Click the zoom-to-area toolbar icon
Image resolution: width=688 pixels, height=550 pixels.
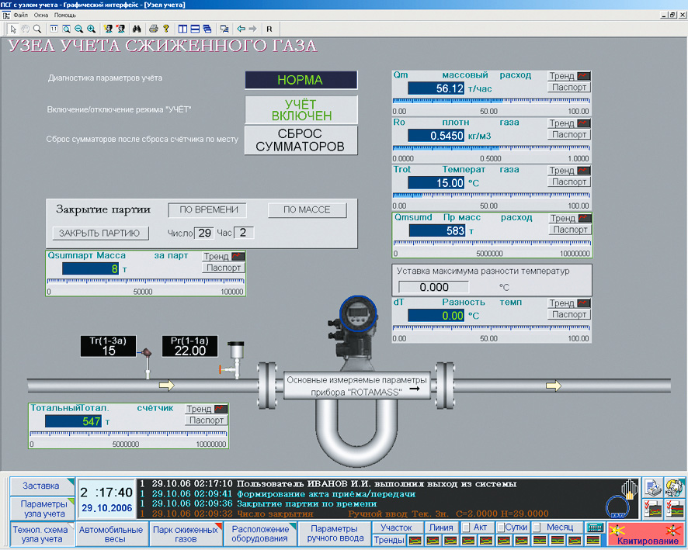[66, 29]
